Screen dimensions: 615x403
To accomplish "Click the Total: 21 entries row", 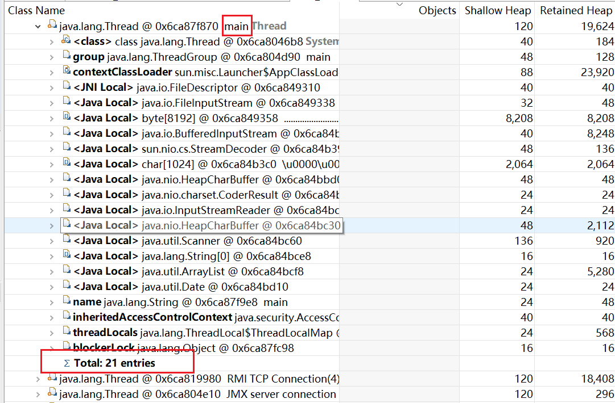I will click(x=114, y=363).
